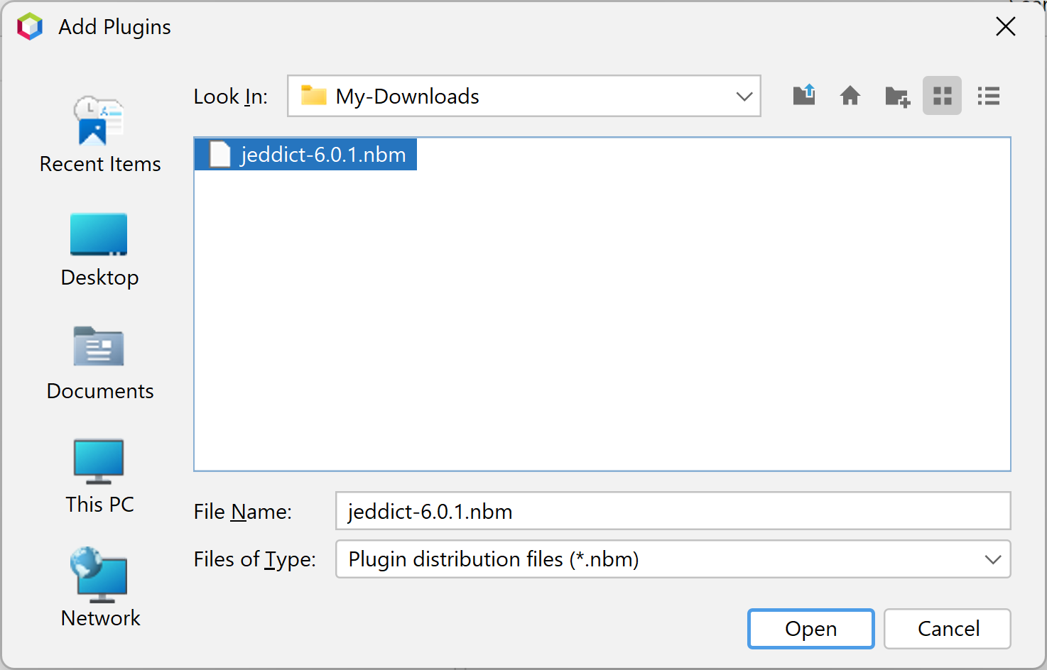1047x670 pixels.
Task: Open the Documents shortcut
Action: pos(99,363)
